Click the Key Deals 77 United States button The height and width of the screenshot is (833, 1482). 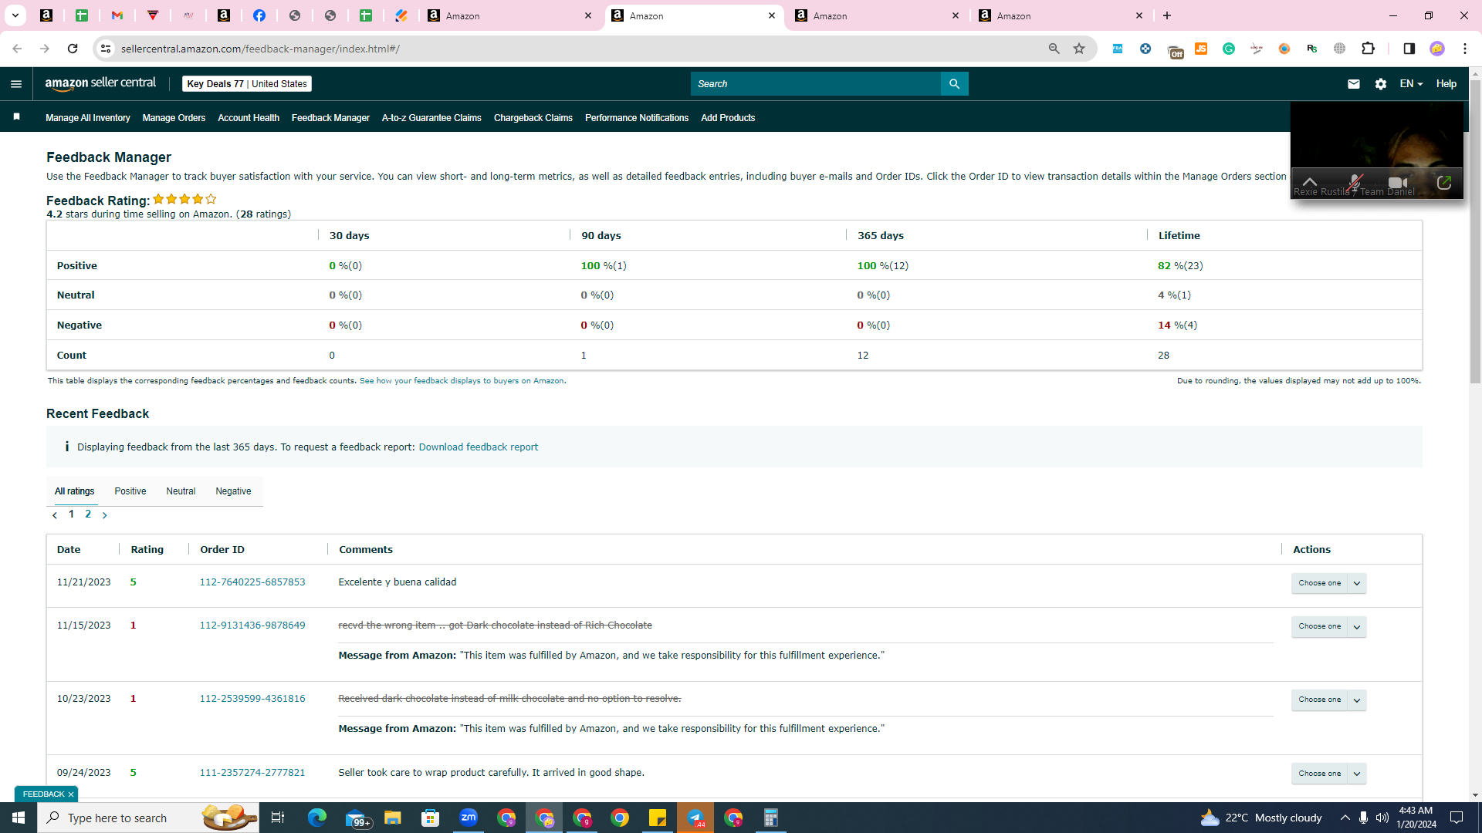coord(247,84)
